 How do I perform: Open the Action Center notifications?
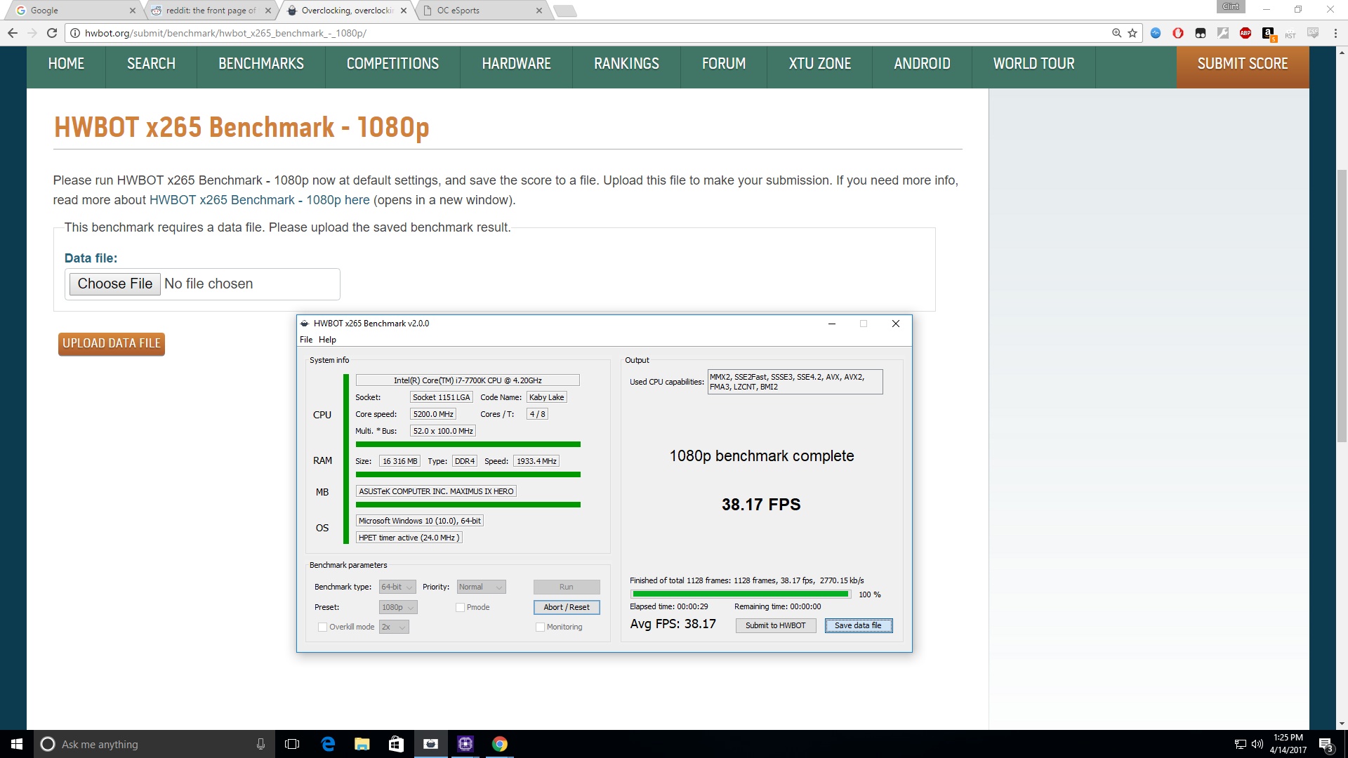click(1326, 744)
